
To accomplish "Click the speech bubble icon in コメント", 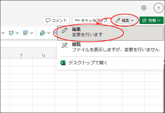I will point(48,20).
